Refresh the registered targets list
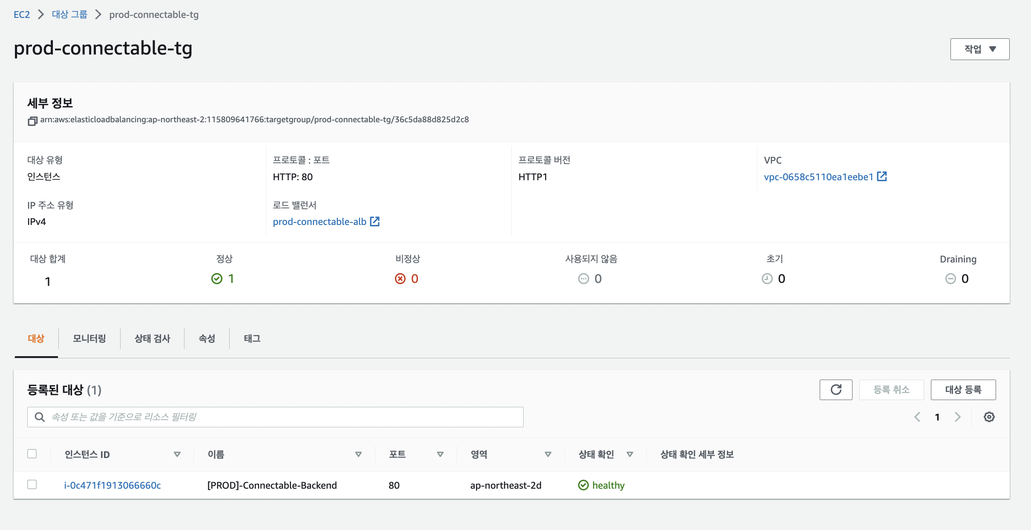Image resolution: width=1031 pixels, height=530 pixels. tap(835, 389)
